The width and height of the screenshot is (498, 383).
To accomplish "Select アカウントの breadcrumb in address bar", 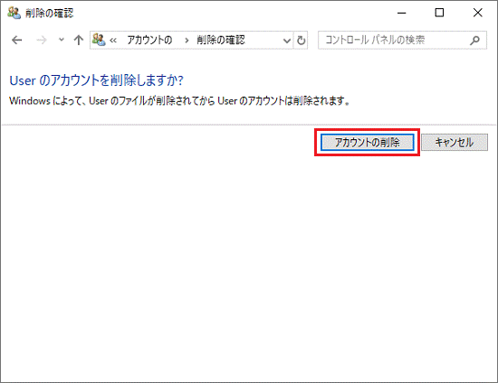I will [x=150, y=40].
